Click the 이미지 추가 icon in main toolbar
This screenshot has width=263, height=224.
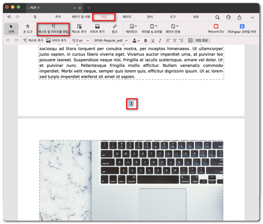pos(97,29)
